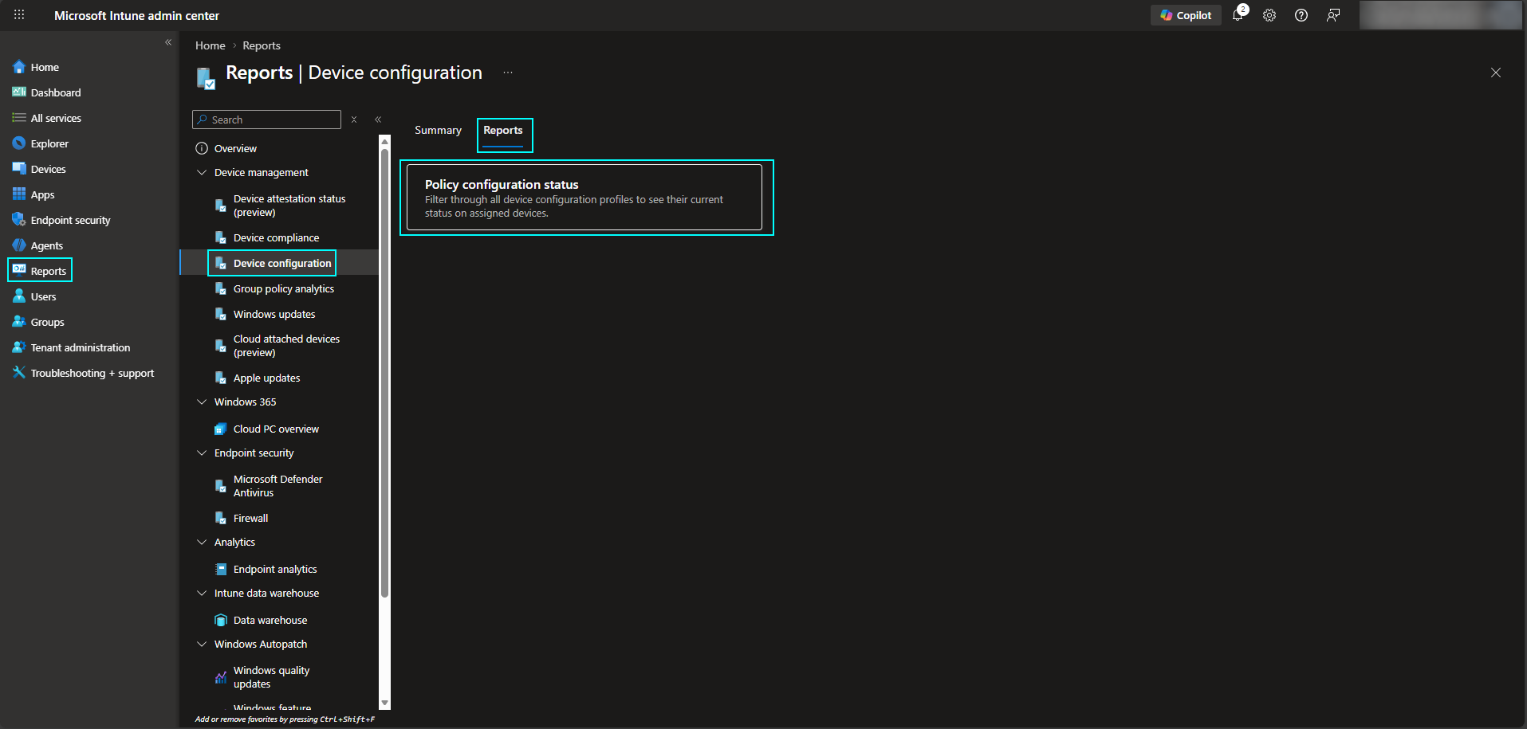
Task: Open Group policy analytics report
Action: [x=284, y=288]
